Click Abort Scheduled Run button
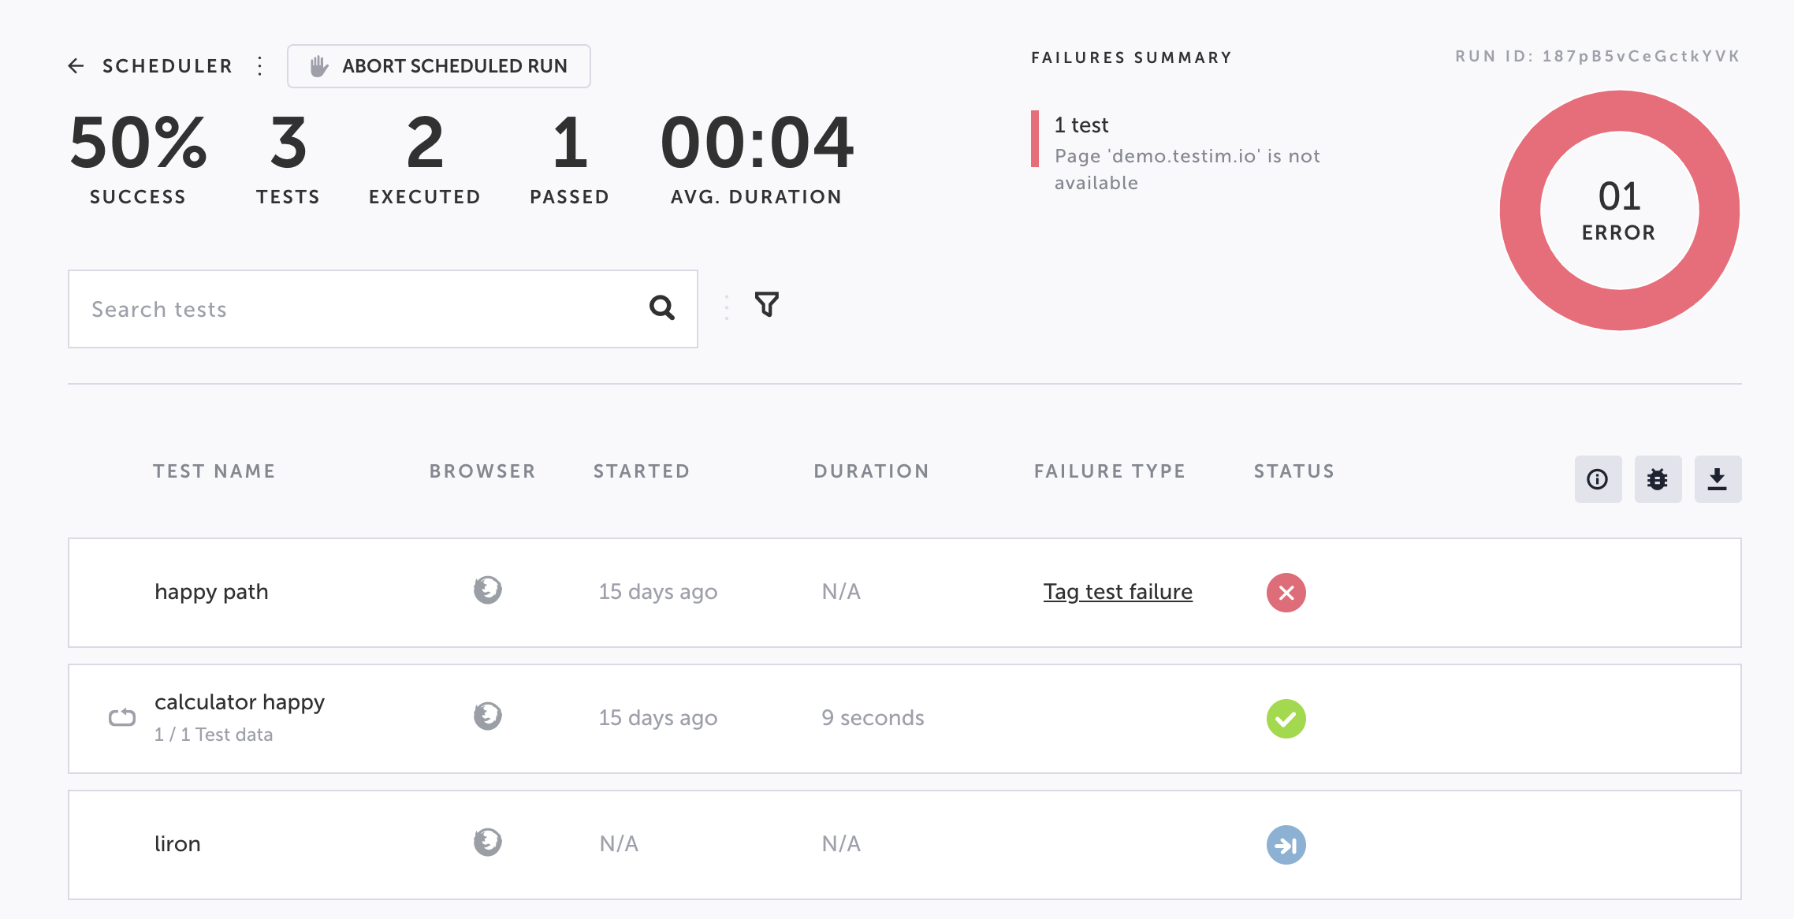This screenshot has height=919, width=1794. [439, 66]
